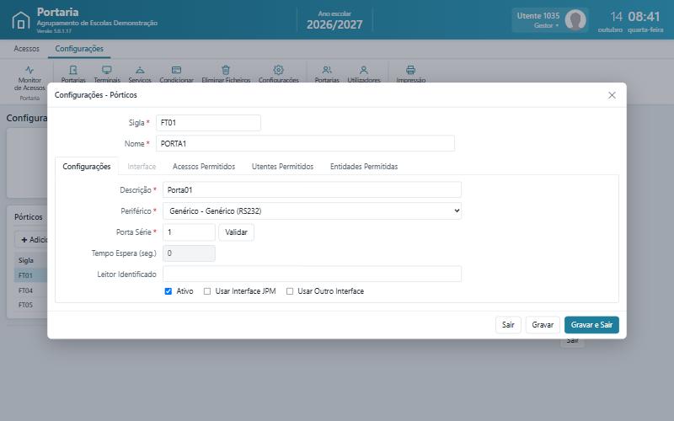This screenshot has width=674, height=421.
Task: Click the Validar button
Action: tap(236, 232)
